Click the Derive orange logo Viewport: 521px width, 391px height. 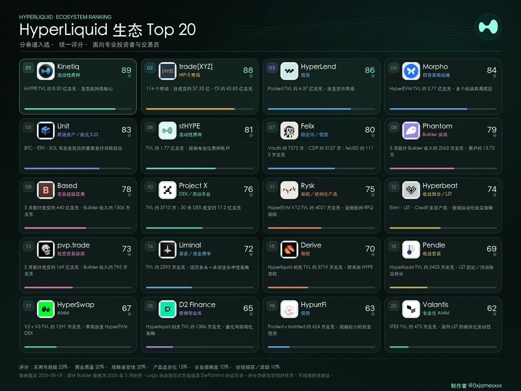(289, 250)
